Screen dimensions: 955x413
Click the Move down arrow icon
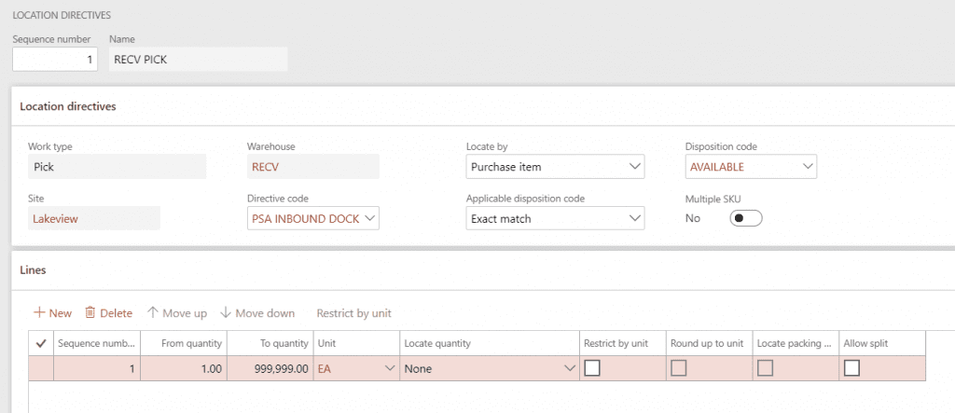[x=227, y=313]
